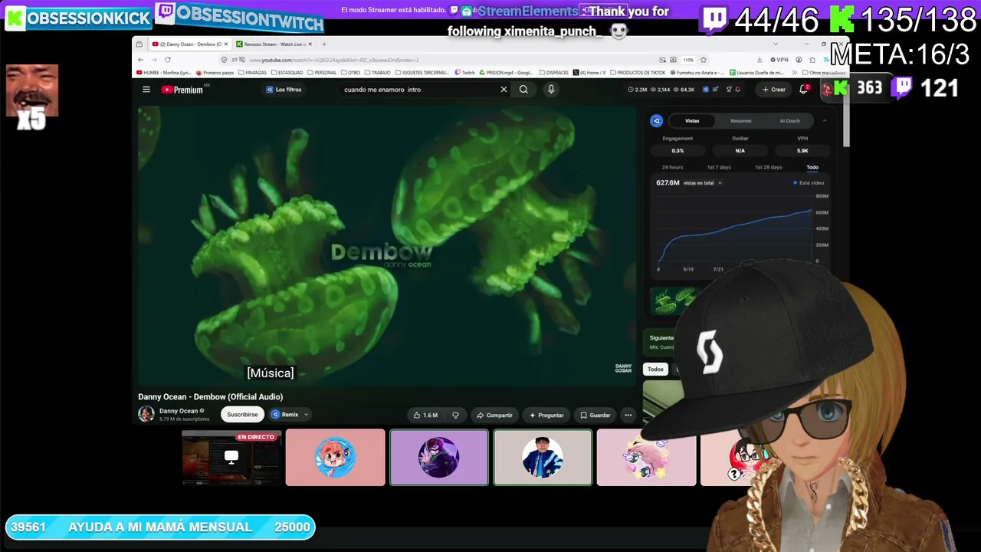Click the Este video chart legend
The height and width of the screenshot is (552, 981).
(x=809, y=183)
